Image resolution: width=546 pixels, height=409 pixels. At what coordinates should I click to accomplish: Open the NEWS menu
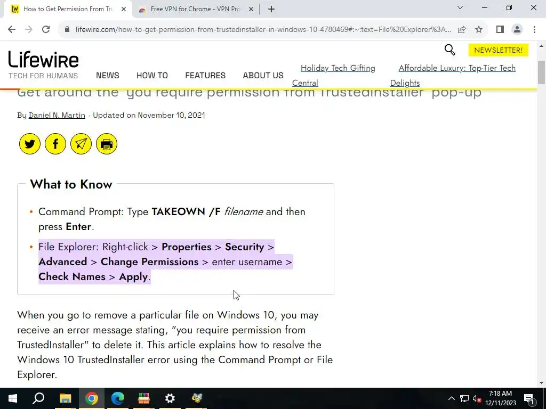coord(108,76)
